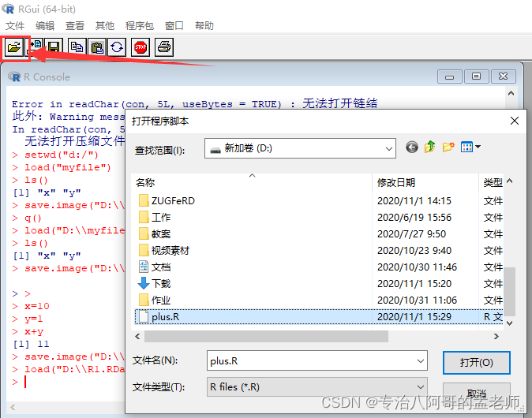Click the red STOP computation icon
This screenshot has height=418, width=532.
click(140, 47)
